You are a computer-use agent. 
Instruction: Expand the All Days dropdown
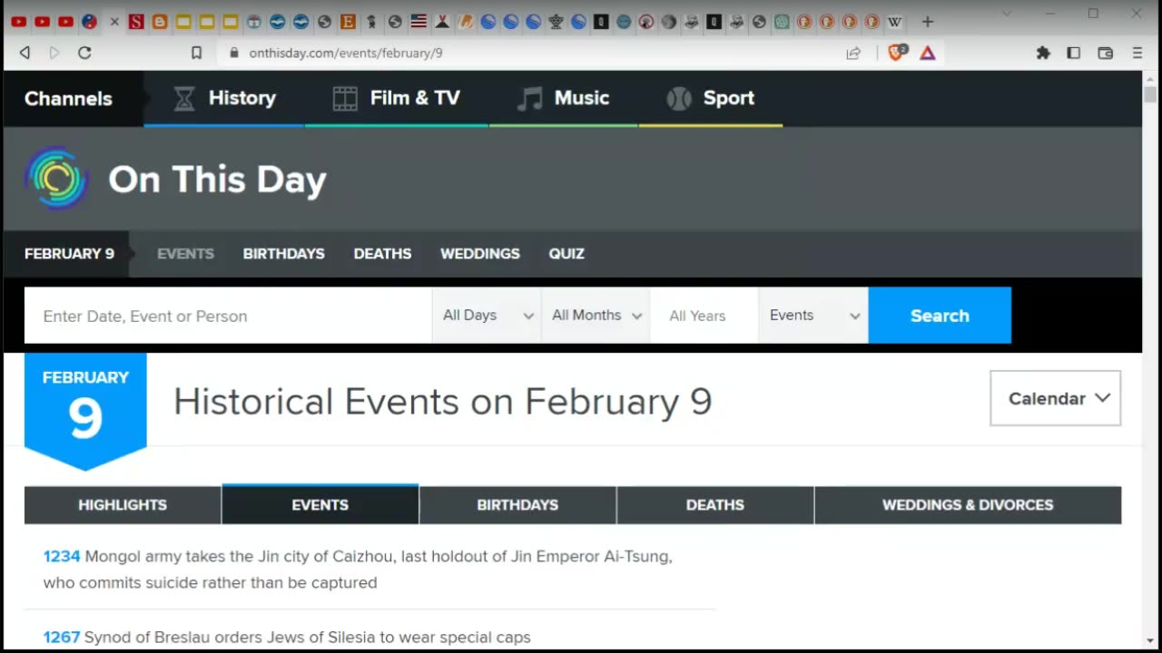point(487,316)
